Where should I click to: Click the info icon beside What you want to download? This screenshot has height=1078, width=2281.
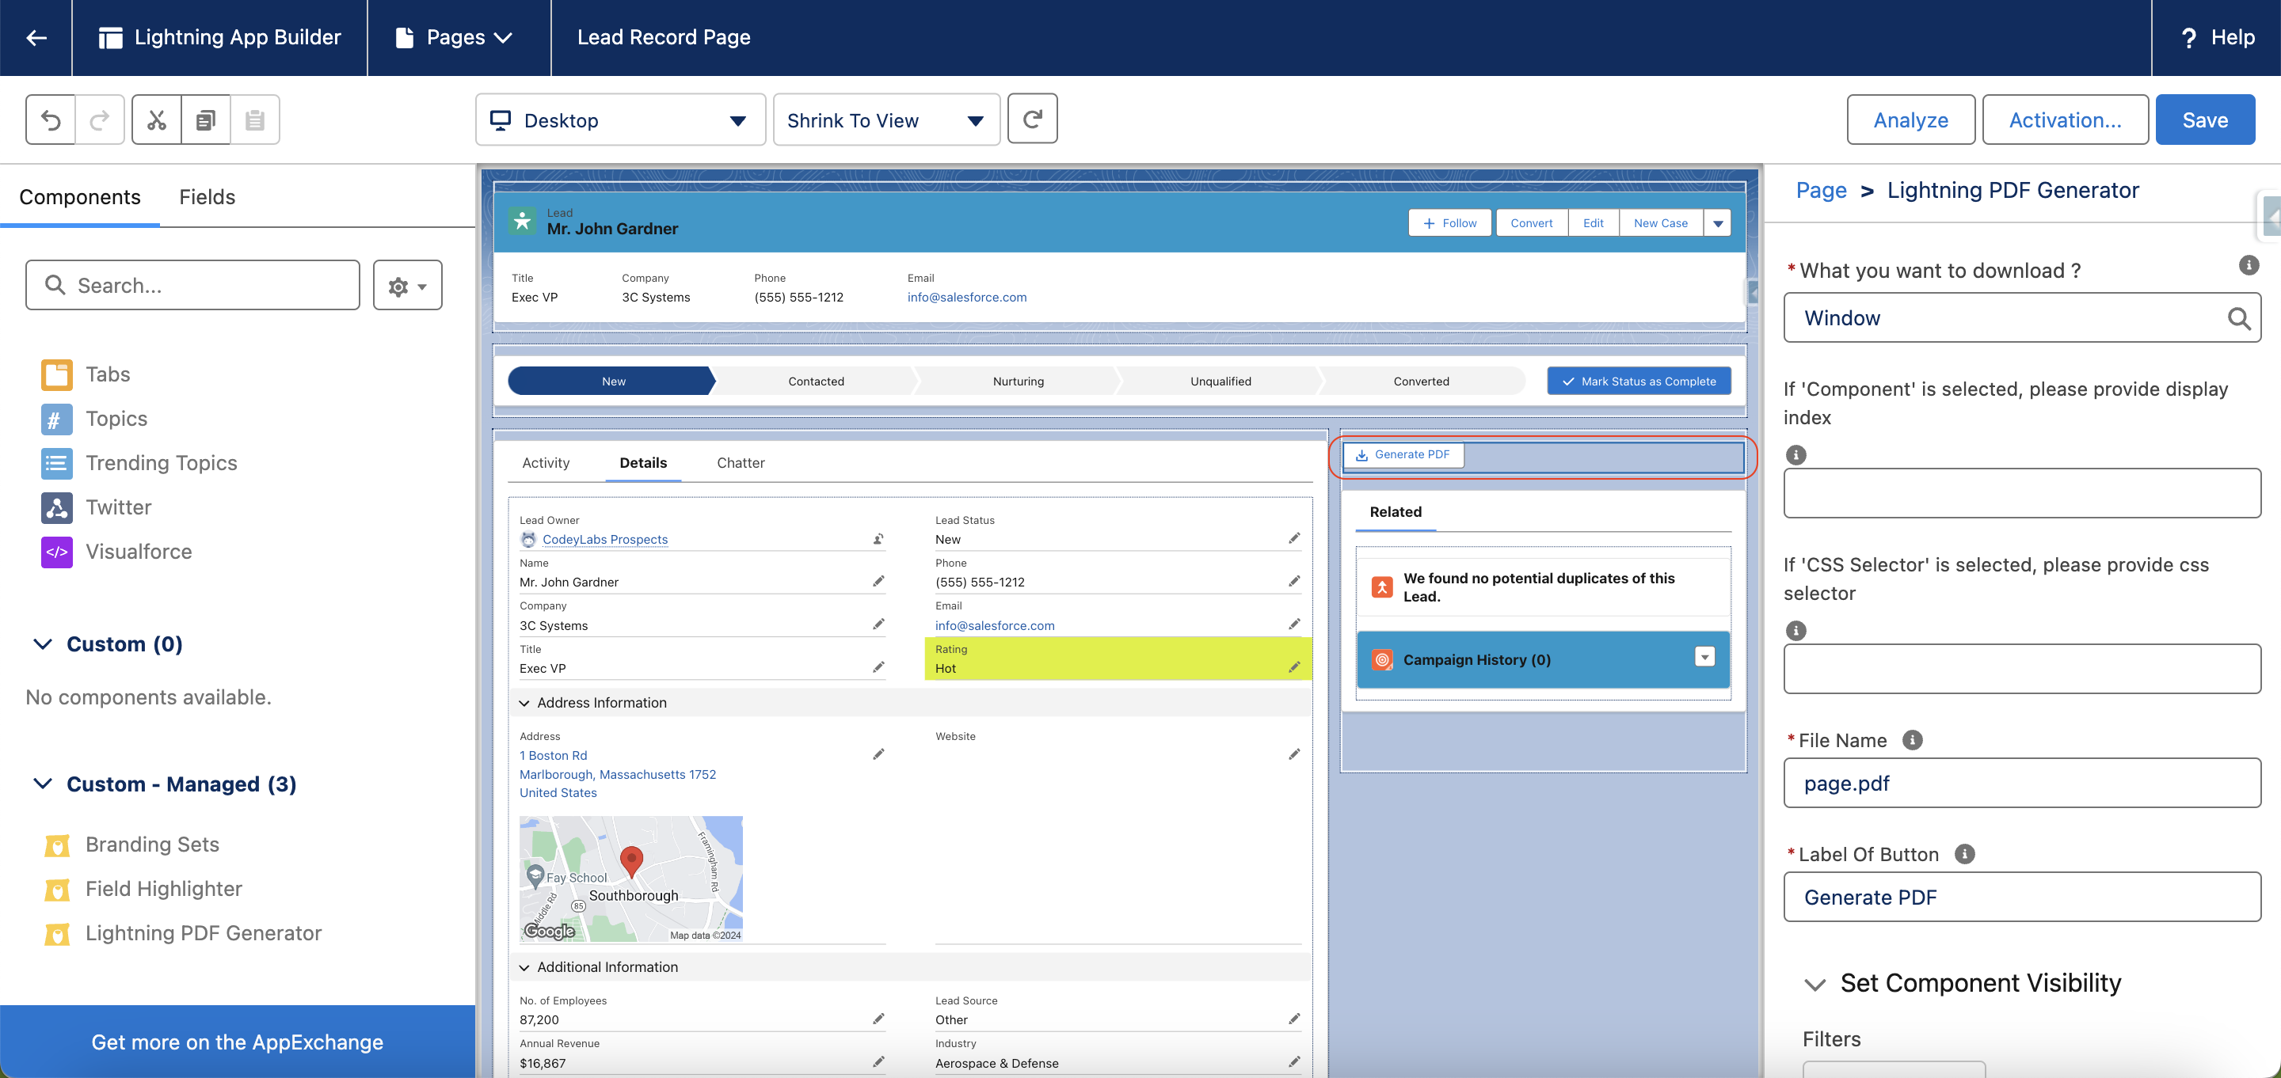[2249, 264]
